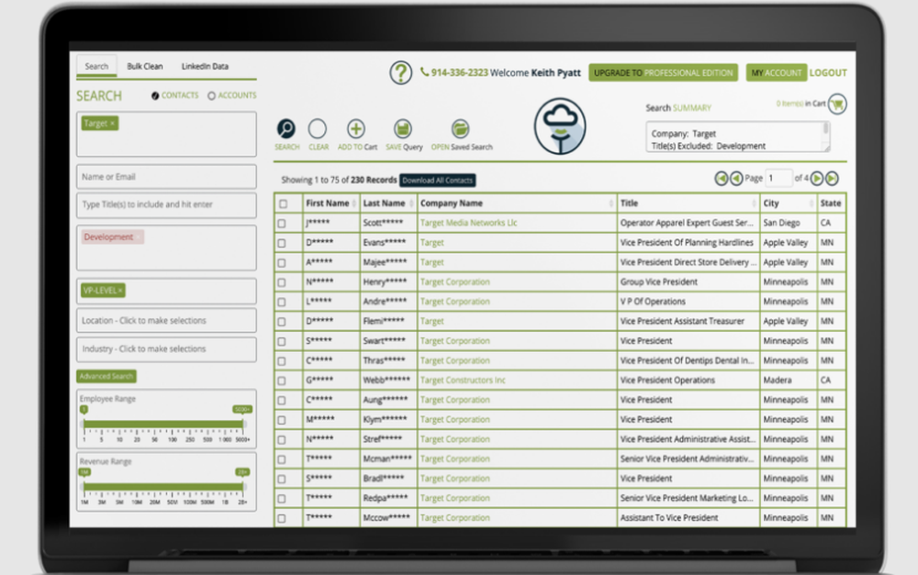Go to previous page arrow
This screenshot has height=575, width=918.
click(x=736, y=179)
